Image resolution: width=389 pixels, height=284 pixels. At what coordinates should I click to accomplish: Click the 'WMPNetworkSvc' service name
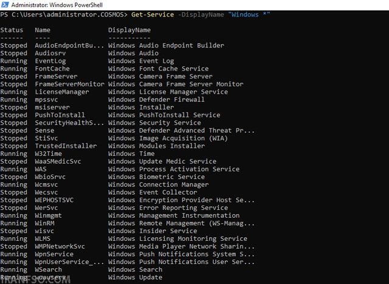[x=60, y=246]
